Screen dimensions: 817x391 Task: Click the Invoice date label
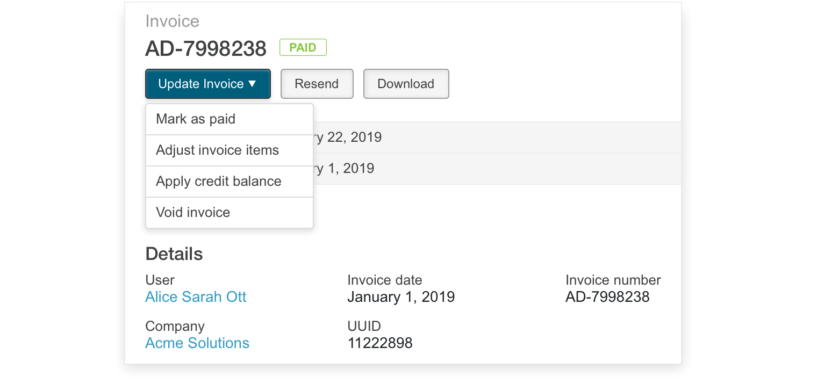385,280
